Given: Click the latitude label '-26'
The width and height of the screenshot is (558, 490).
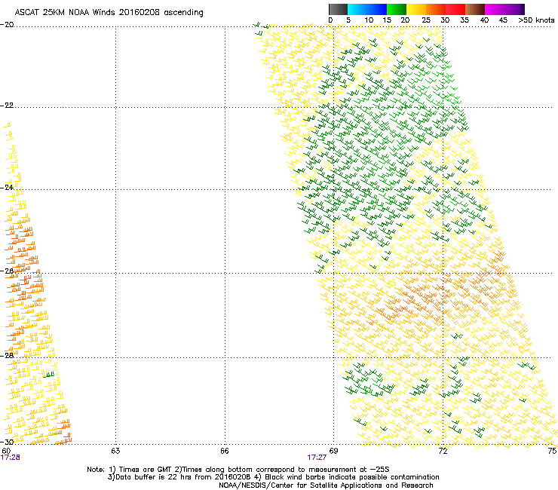Looking at the screenshot, I should click(x=7, y=271).
